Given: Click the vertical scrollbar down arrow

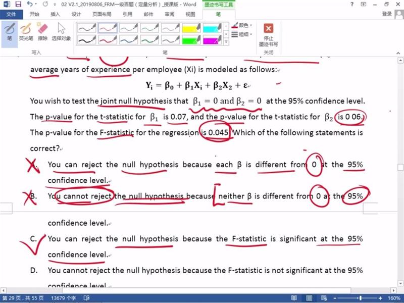Looking at the screenshot, I should coord(400,284).
